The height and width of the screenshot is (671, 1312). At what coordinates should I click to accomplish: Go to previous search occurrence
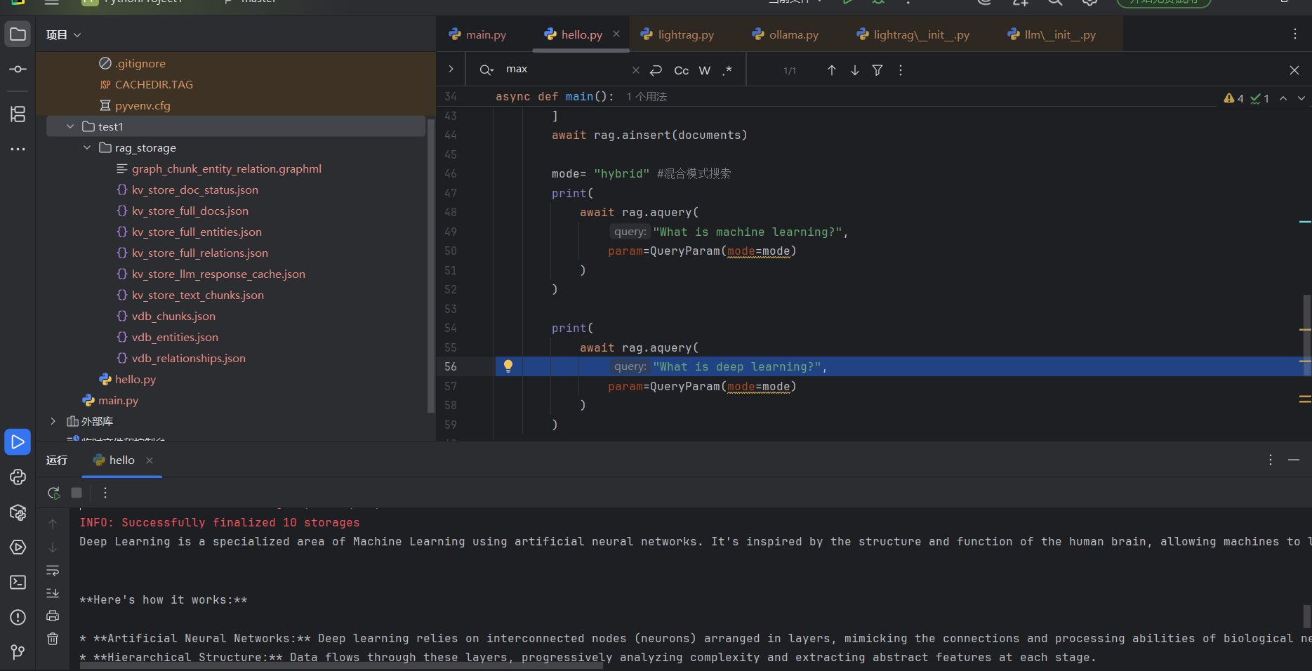pos(831,70)
